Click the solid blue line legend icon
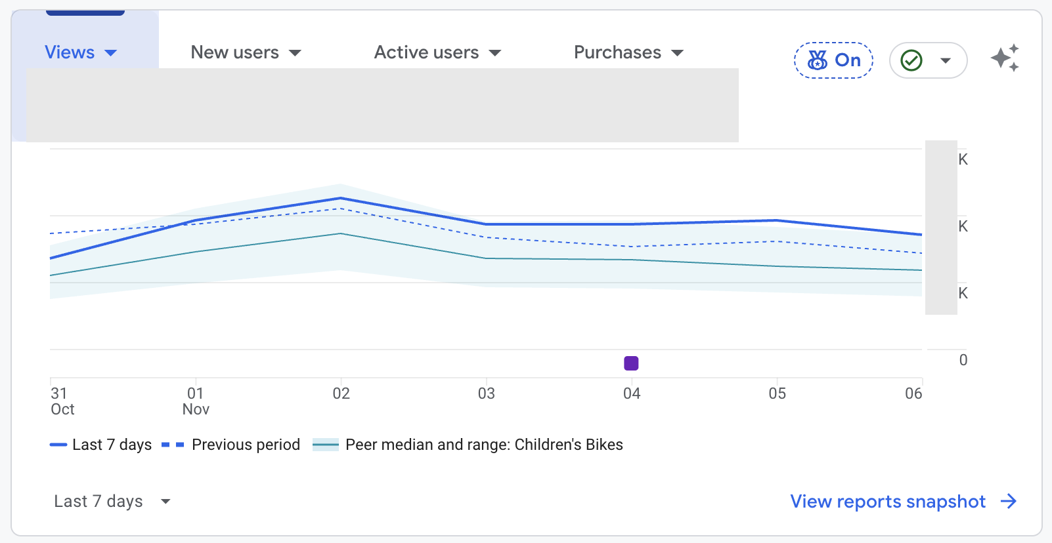Viewport: 1052px width, 543px height. [x=58, y=445]
